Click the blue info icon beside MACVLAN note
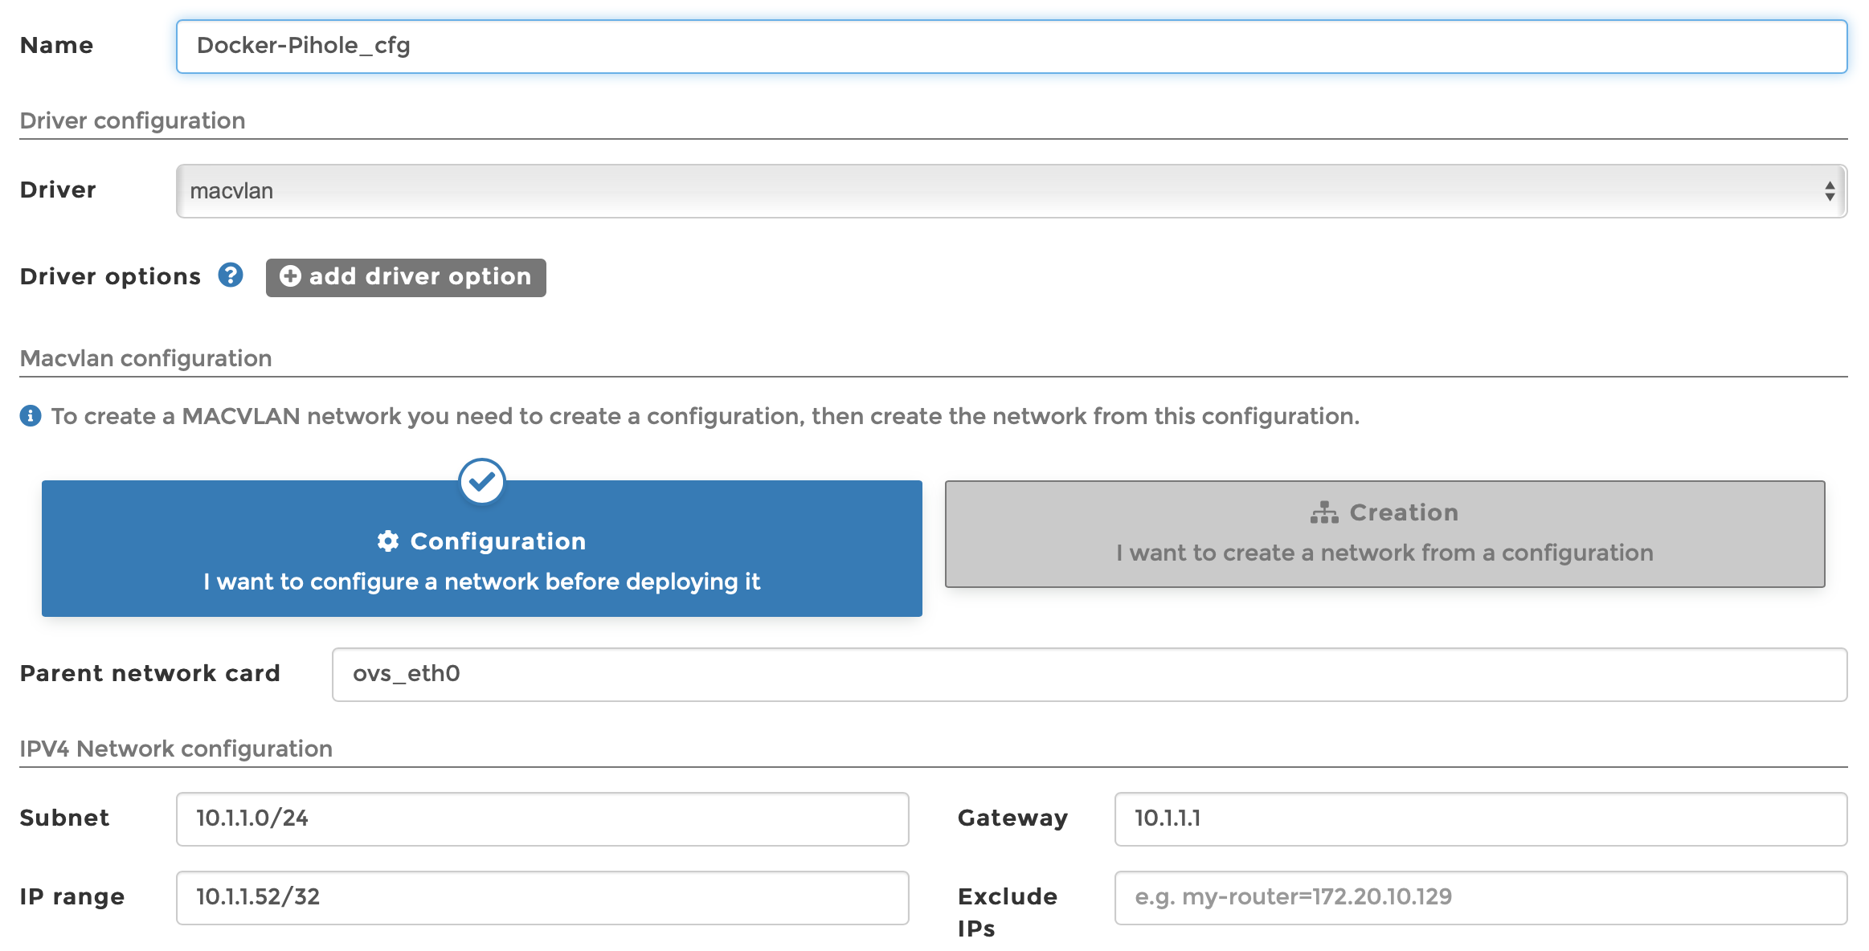Image resolution: width=1869 pixels, height=951 pixels. pos(31,416)
